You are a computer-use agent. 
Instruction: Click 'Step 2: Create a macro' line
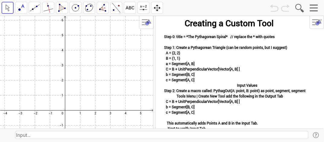click(235, 91)
